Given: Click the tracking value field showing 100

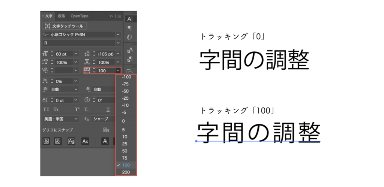Looking at the screenshot, I should pyautogui.click(x=105, y=70).
